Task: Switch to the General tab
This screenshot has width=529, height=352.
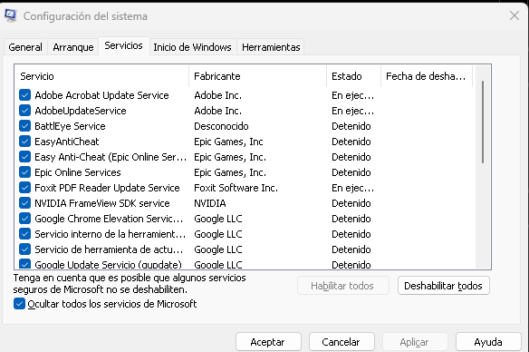Action: [25, 47]
